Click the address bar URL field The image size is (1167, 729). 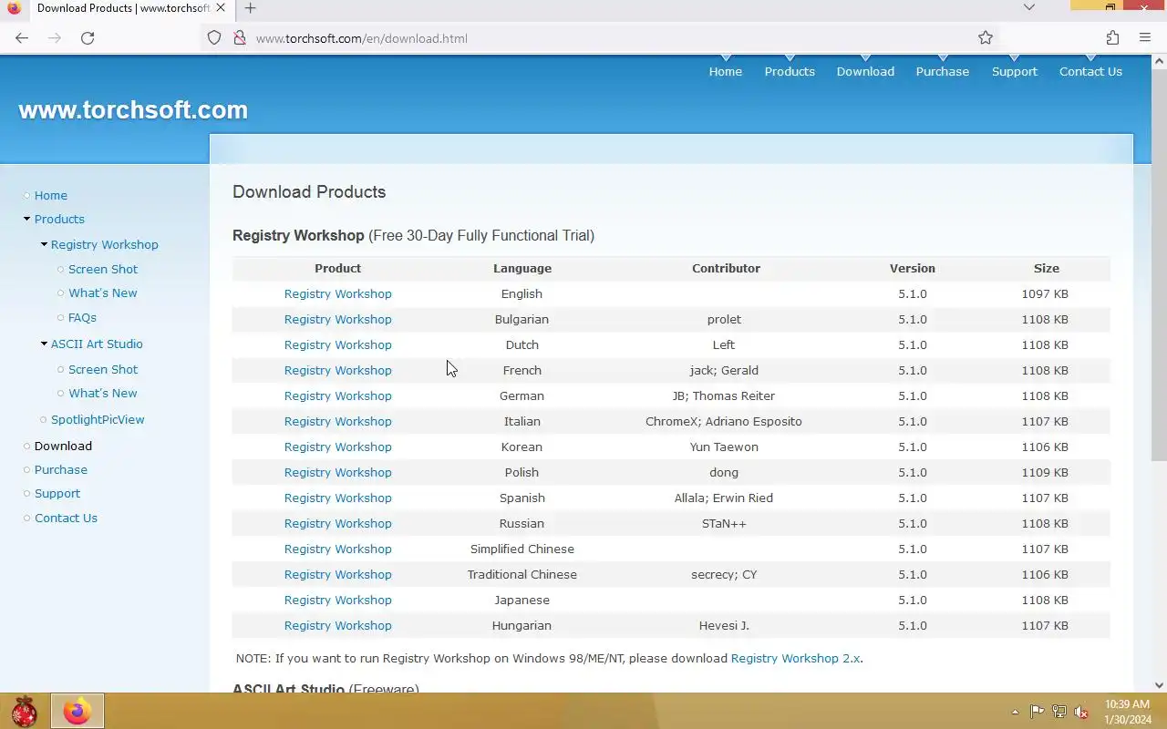click(x=602, y=38)
